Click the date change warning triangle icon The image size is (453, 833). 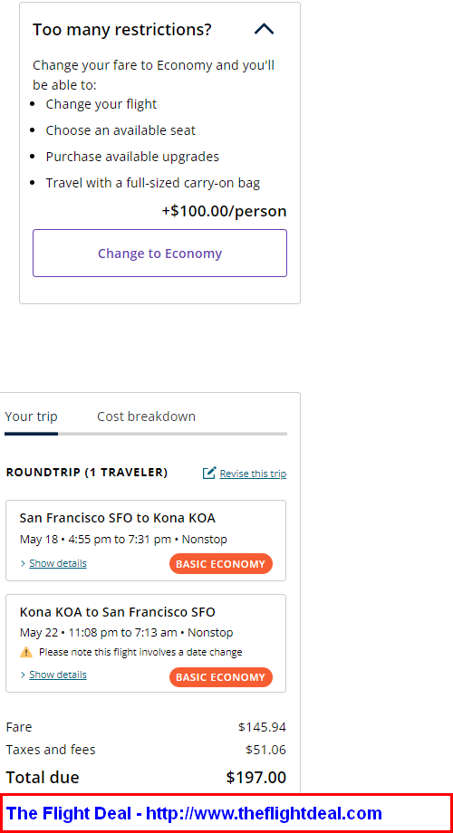coord(26,652)
